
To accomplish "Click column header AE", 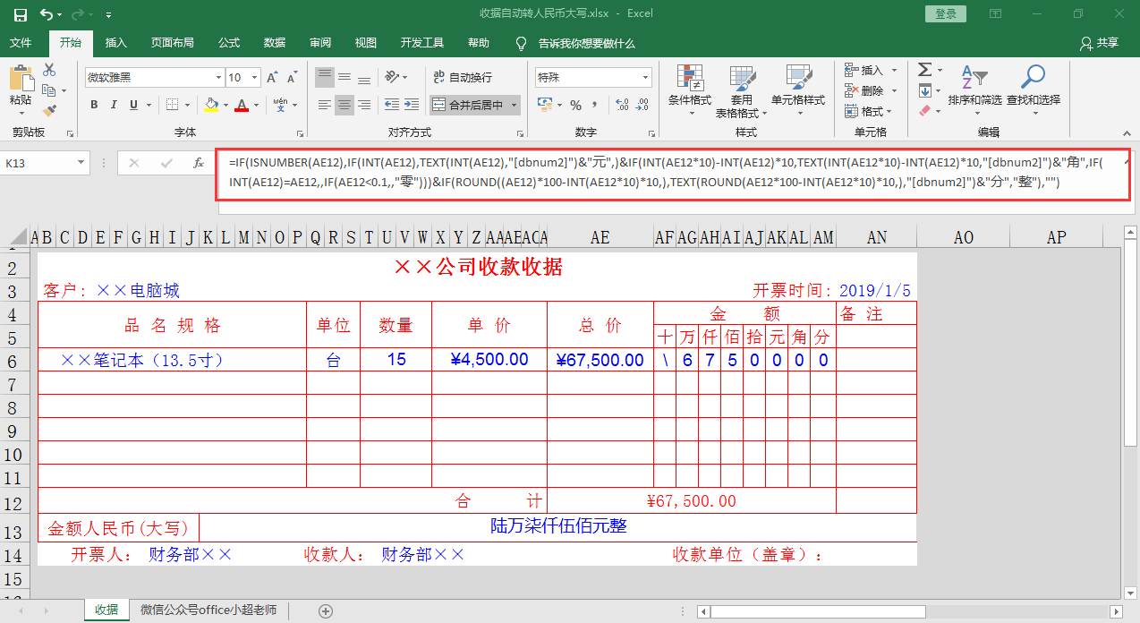I will 600,237.
